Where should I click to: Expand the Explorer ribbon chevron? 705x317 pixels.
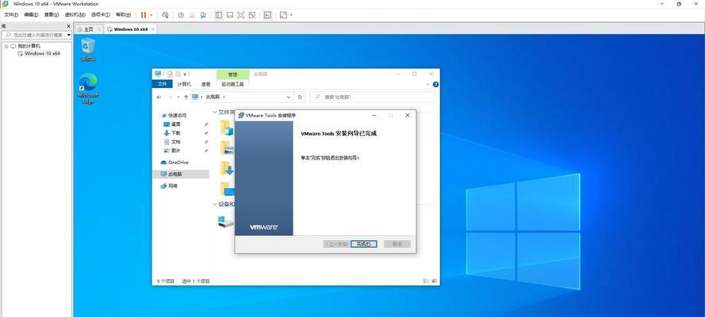(427, 85)
